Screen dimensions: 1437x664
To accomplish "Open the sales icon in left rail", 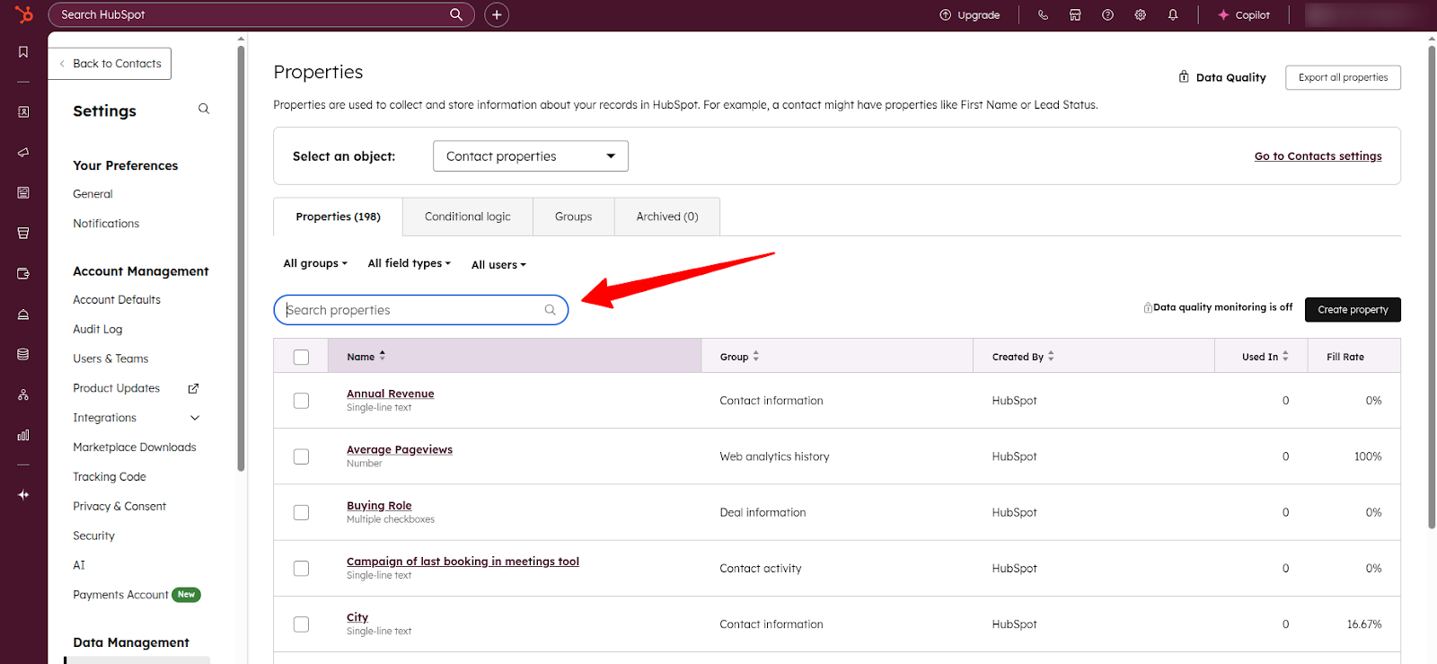I will 23,233.
